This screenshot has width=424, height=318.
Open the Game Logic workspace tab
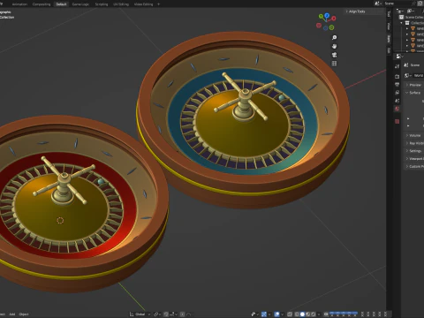(80, 4)
